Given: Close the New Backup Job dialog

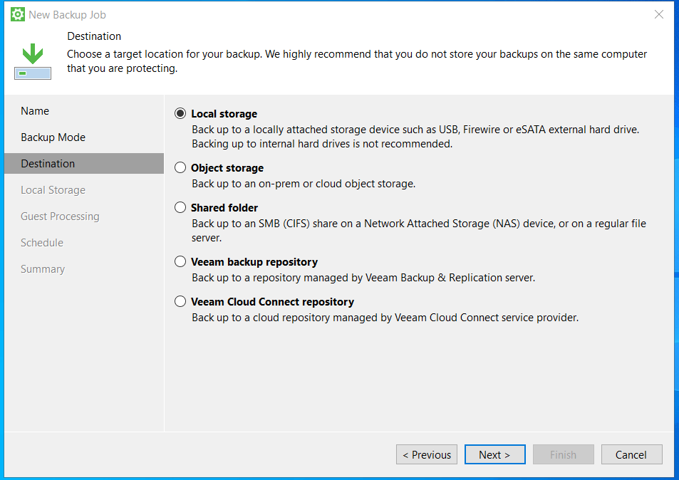Looking at the screenshot, I should pos(658,14).
